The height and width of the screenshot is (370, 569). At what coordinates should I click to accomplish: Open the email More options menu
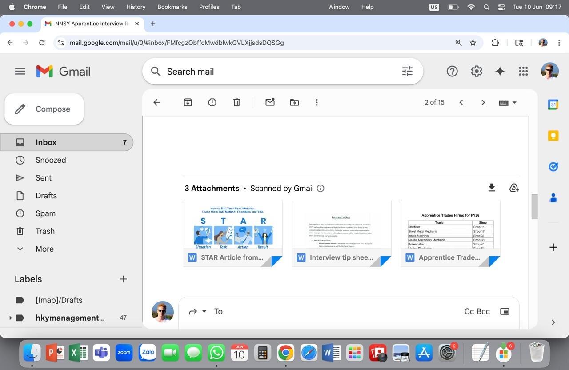[x=317, y=102]
